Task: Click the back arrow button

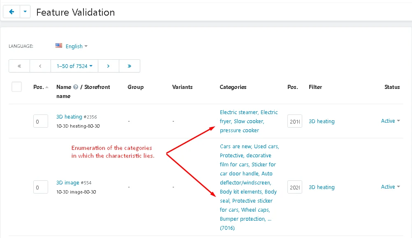Action: tap(12, 12)
